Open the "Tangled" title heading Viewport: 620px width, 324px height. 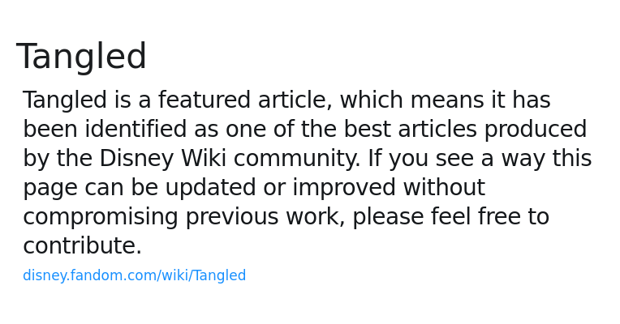[x=81, y=58]
